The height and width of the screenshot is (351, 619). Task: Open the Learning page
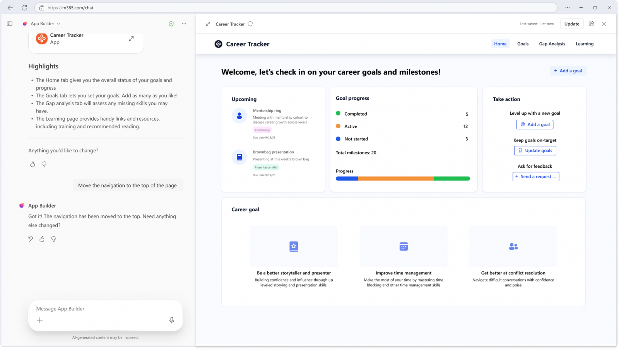click(x=584, y=44)
